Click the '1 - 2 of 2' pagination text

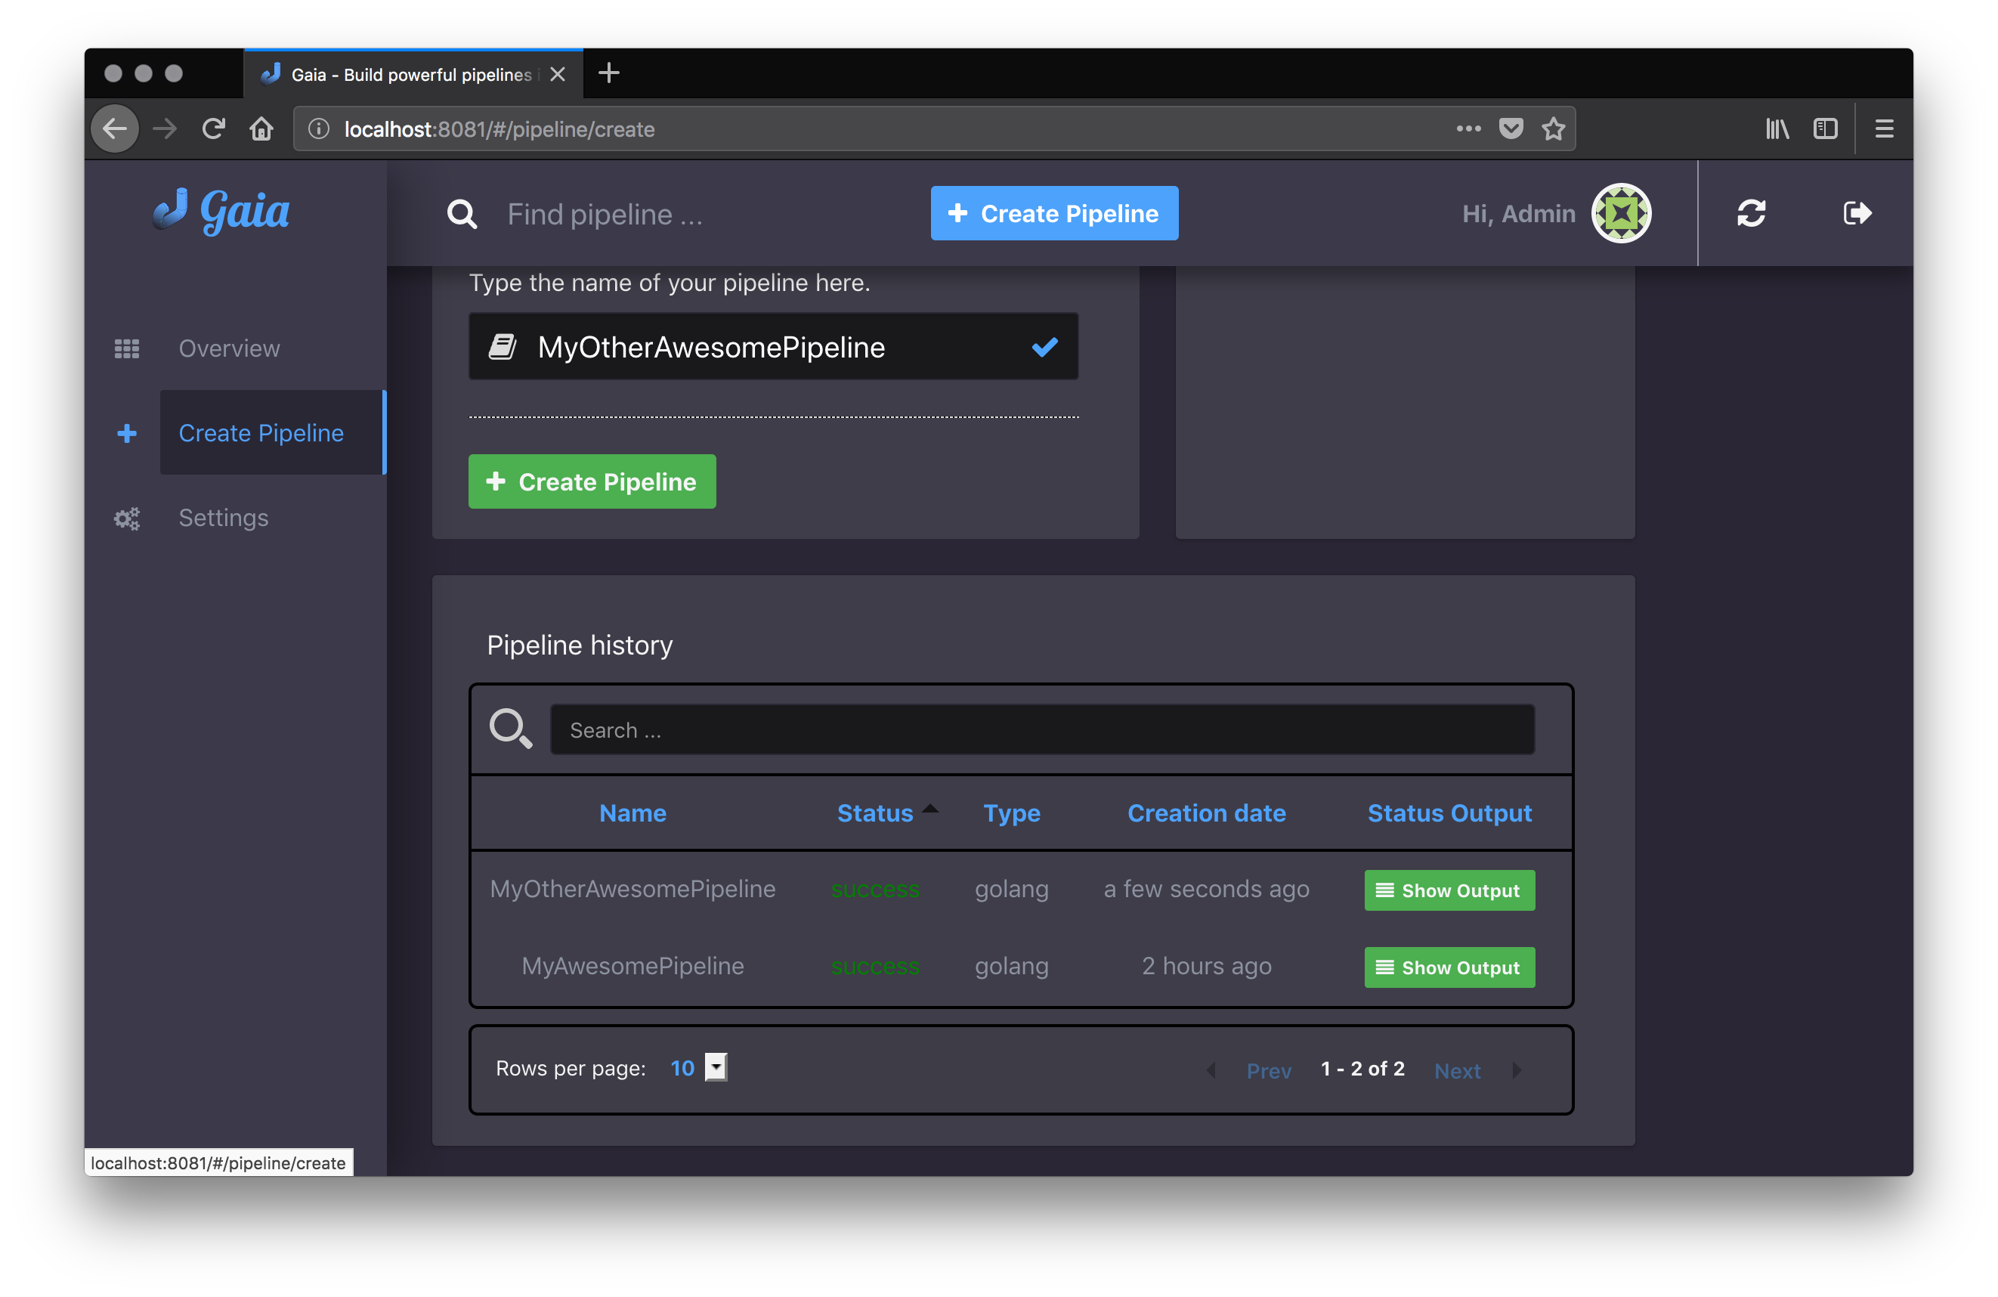click(1362, 1068)
